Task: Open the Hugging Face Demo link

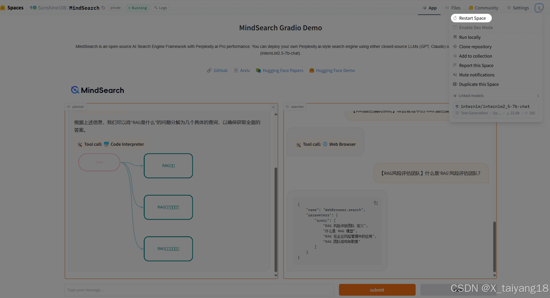Action: pyautogui.click(x=332, y=71)
